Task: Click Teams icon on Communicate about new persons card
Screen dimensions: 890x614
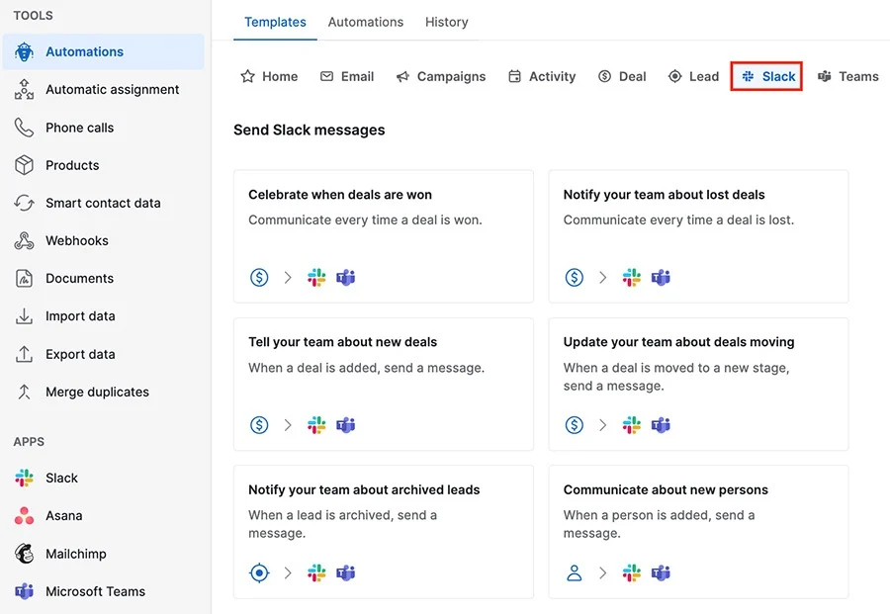Action: (x=661, y=573)
